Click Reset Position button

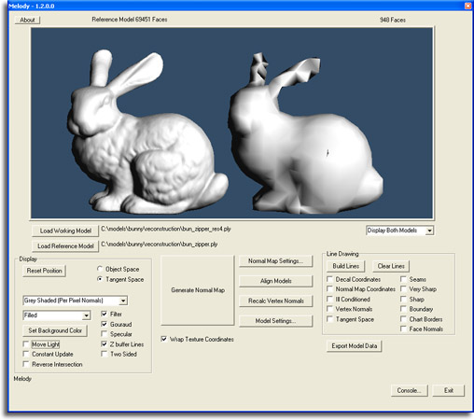44,271
